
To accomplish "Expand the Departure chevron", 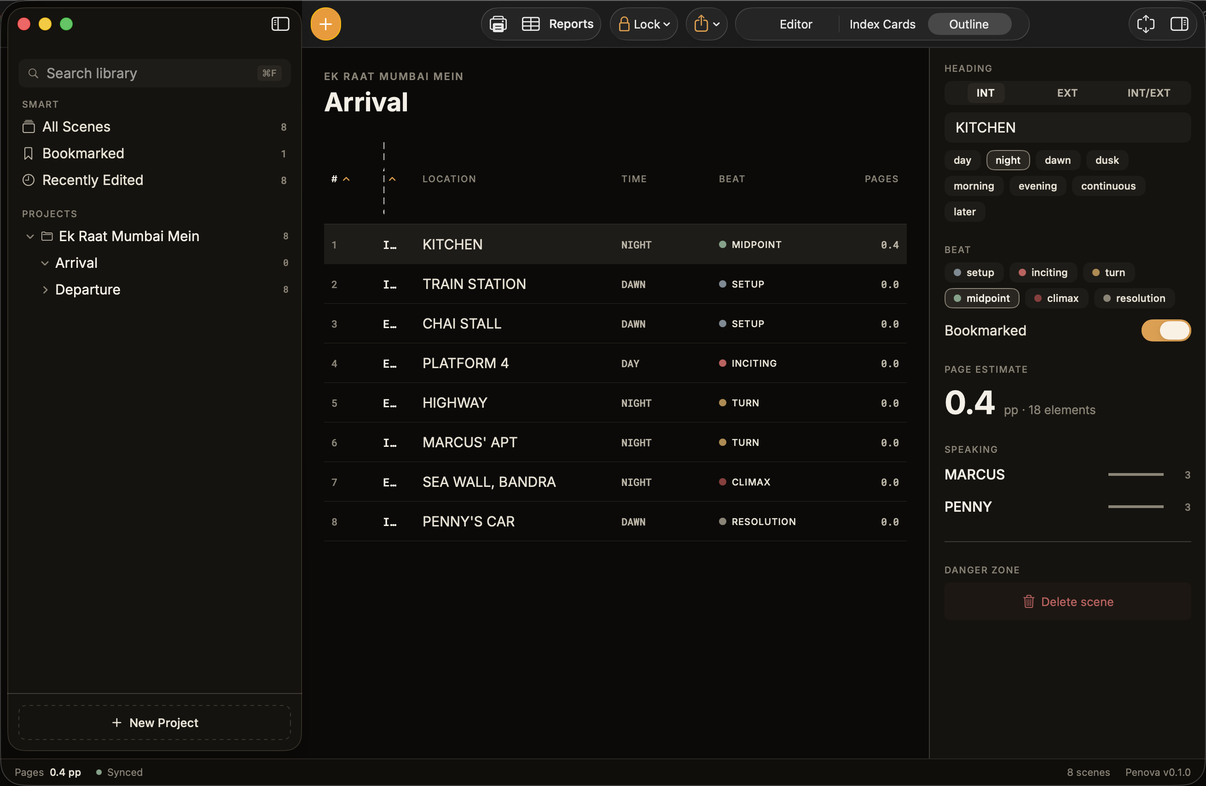I will coord(45,289).
